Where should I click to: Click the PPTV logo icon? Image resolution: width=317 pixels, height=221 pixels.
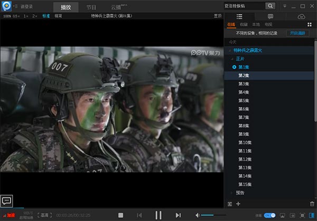pos(6,6)
